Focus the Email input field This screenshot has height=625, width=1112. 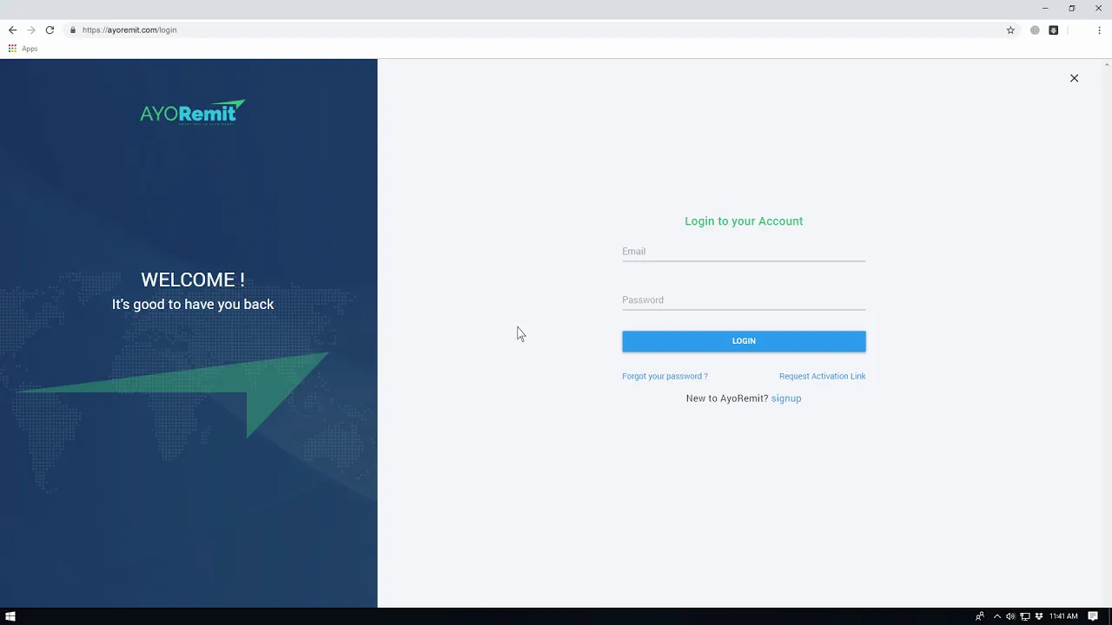pyautogui.click(x=744, y=252)
